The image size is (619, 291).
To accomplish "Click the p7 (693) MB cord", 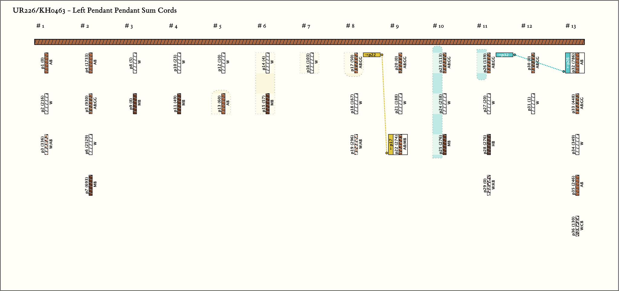I will coord(91,185).
